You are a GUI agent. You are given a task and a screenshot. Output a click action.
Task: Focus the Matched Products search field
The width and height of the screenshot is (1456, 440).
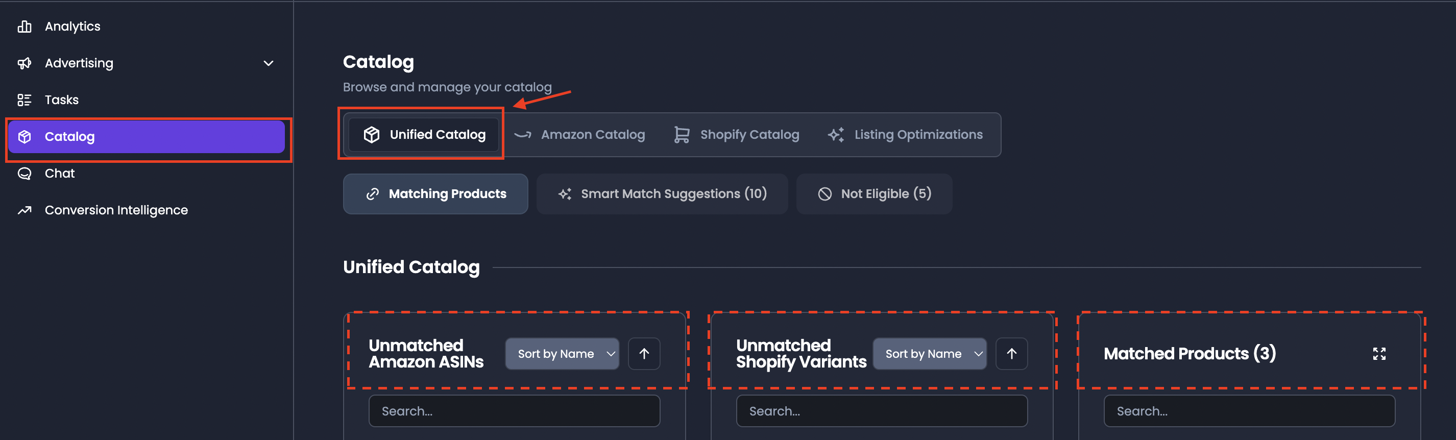(1249, 410)
